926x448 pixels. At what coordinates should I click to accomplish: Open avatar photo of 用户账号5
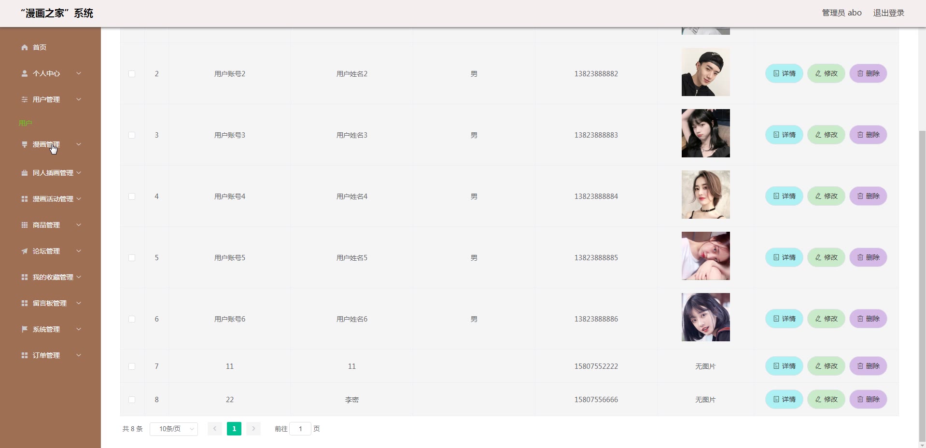tap(706, 256)
